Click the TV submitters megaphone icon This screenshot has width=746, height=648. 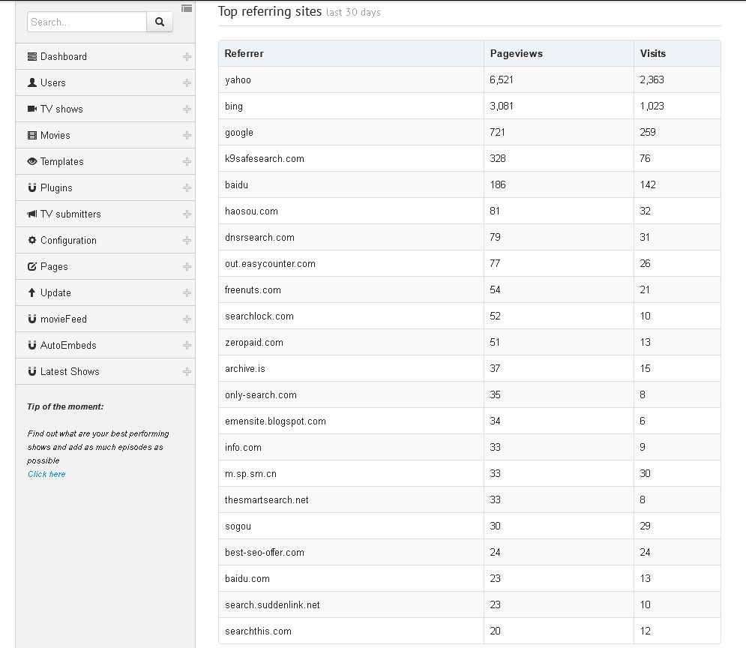pos(32,214)
